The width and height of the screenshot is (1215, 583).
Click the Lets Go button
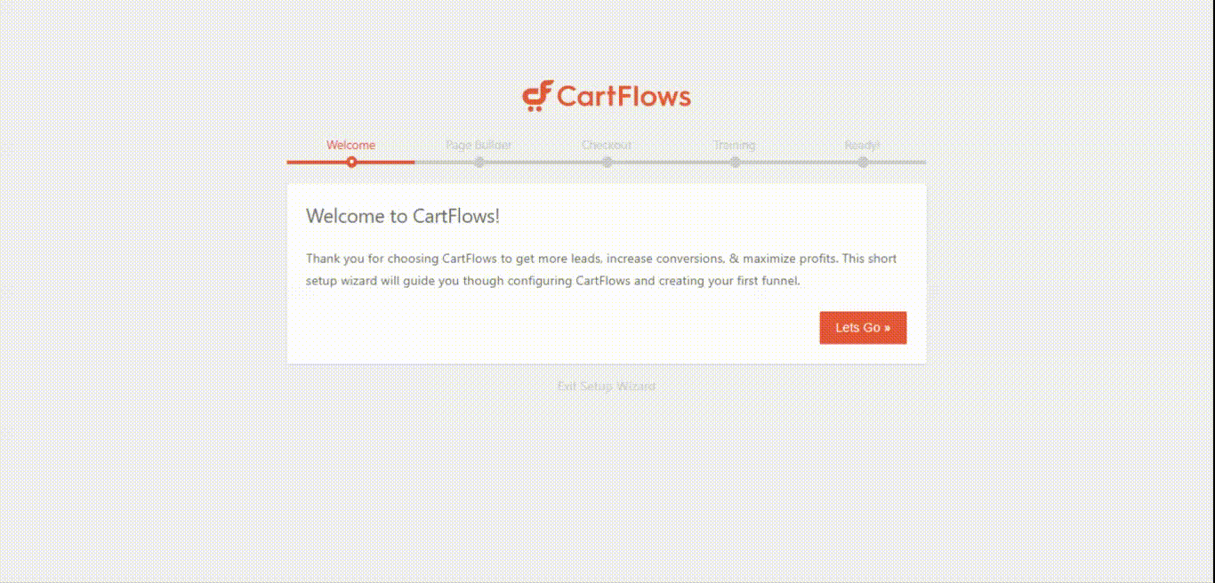click(863, 328)
